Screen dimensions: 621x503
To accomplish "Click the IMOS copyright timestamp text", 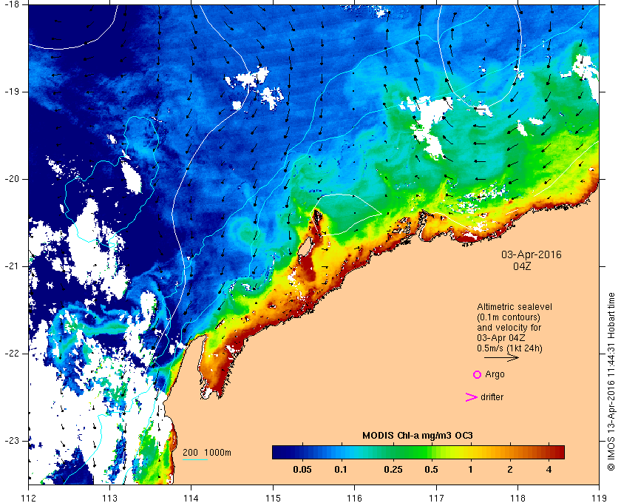I will (611, 382).
